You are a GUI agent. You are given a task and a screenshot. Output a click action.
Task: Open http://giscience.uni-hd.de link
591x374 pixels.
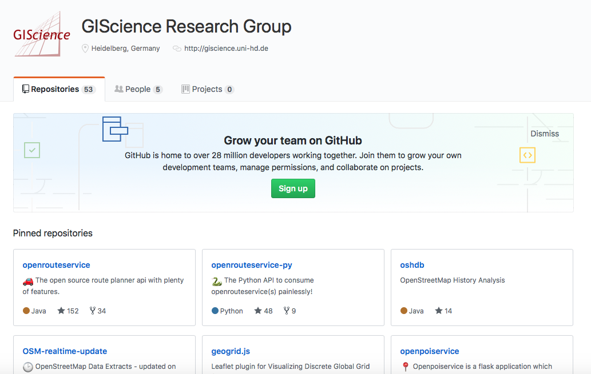226,49
